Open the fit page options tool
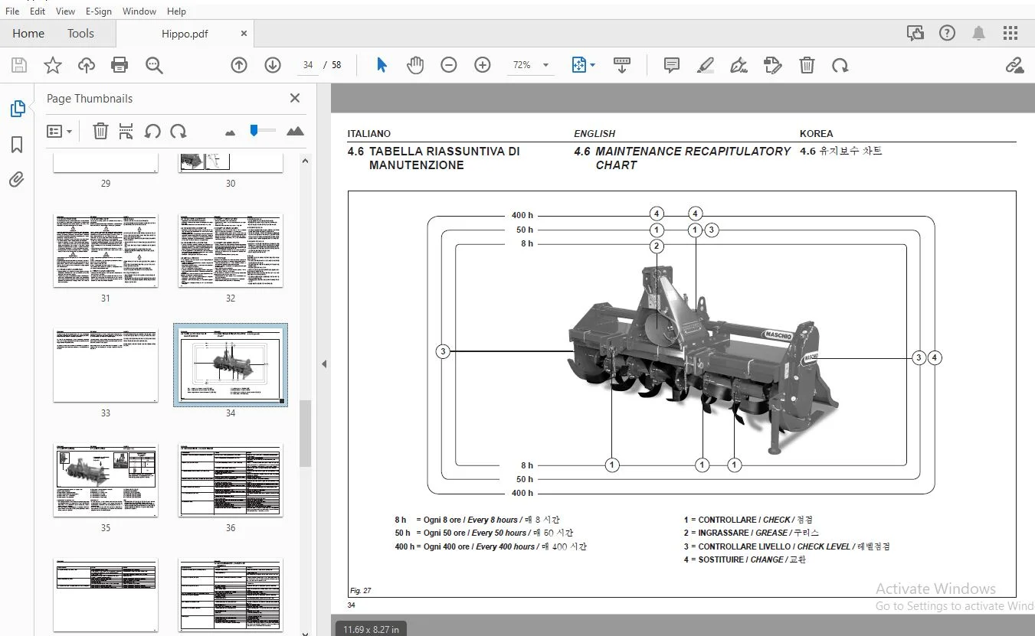1035x636 pixels. click(x=579, y=66)
